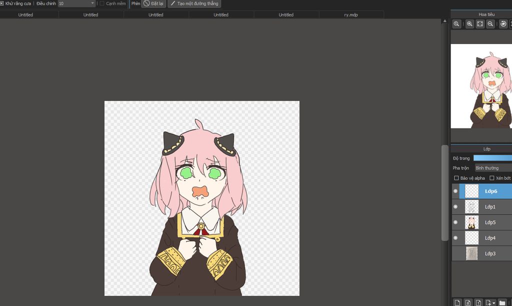Select the layer named Lớp4
This screenshot has width=512, height=306.
[x=490, y=237]
